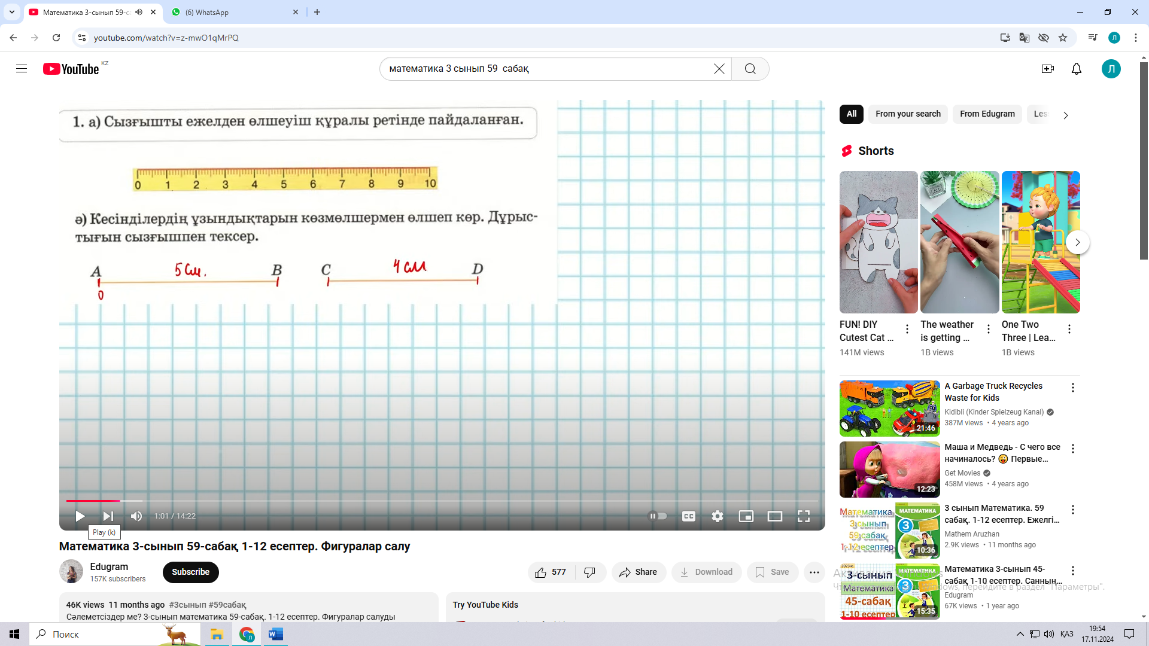Viewport: 1149px width, 646px height.
Task: Skip to the next video
Action: (108, 516)
